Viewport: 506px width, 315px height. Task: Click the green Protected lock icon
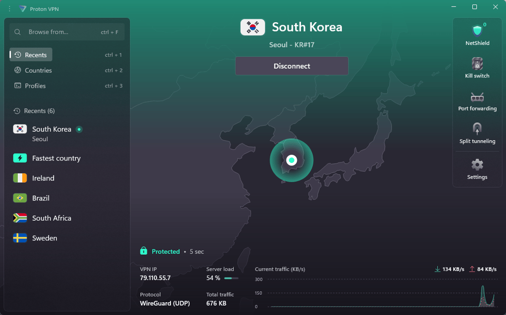pyautogui.click(x=144, y=251)
